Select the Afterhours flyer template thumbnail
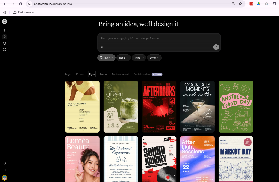 coord(159,107)
